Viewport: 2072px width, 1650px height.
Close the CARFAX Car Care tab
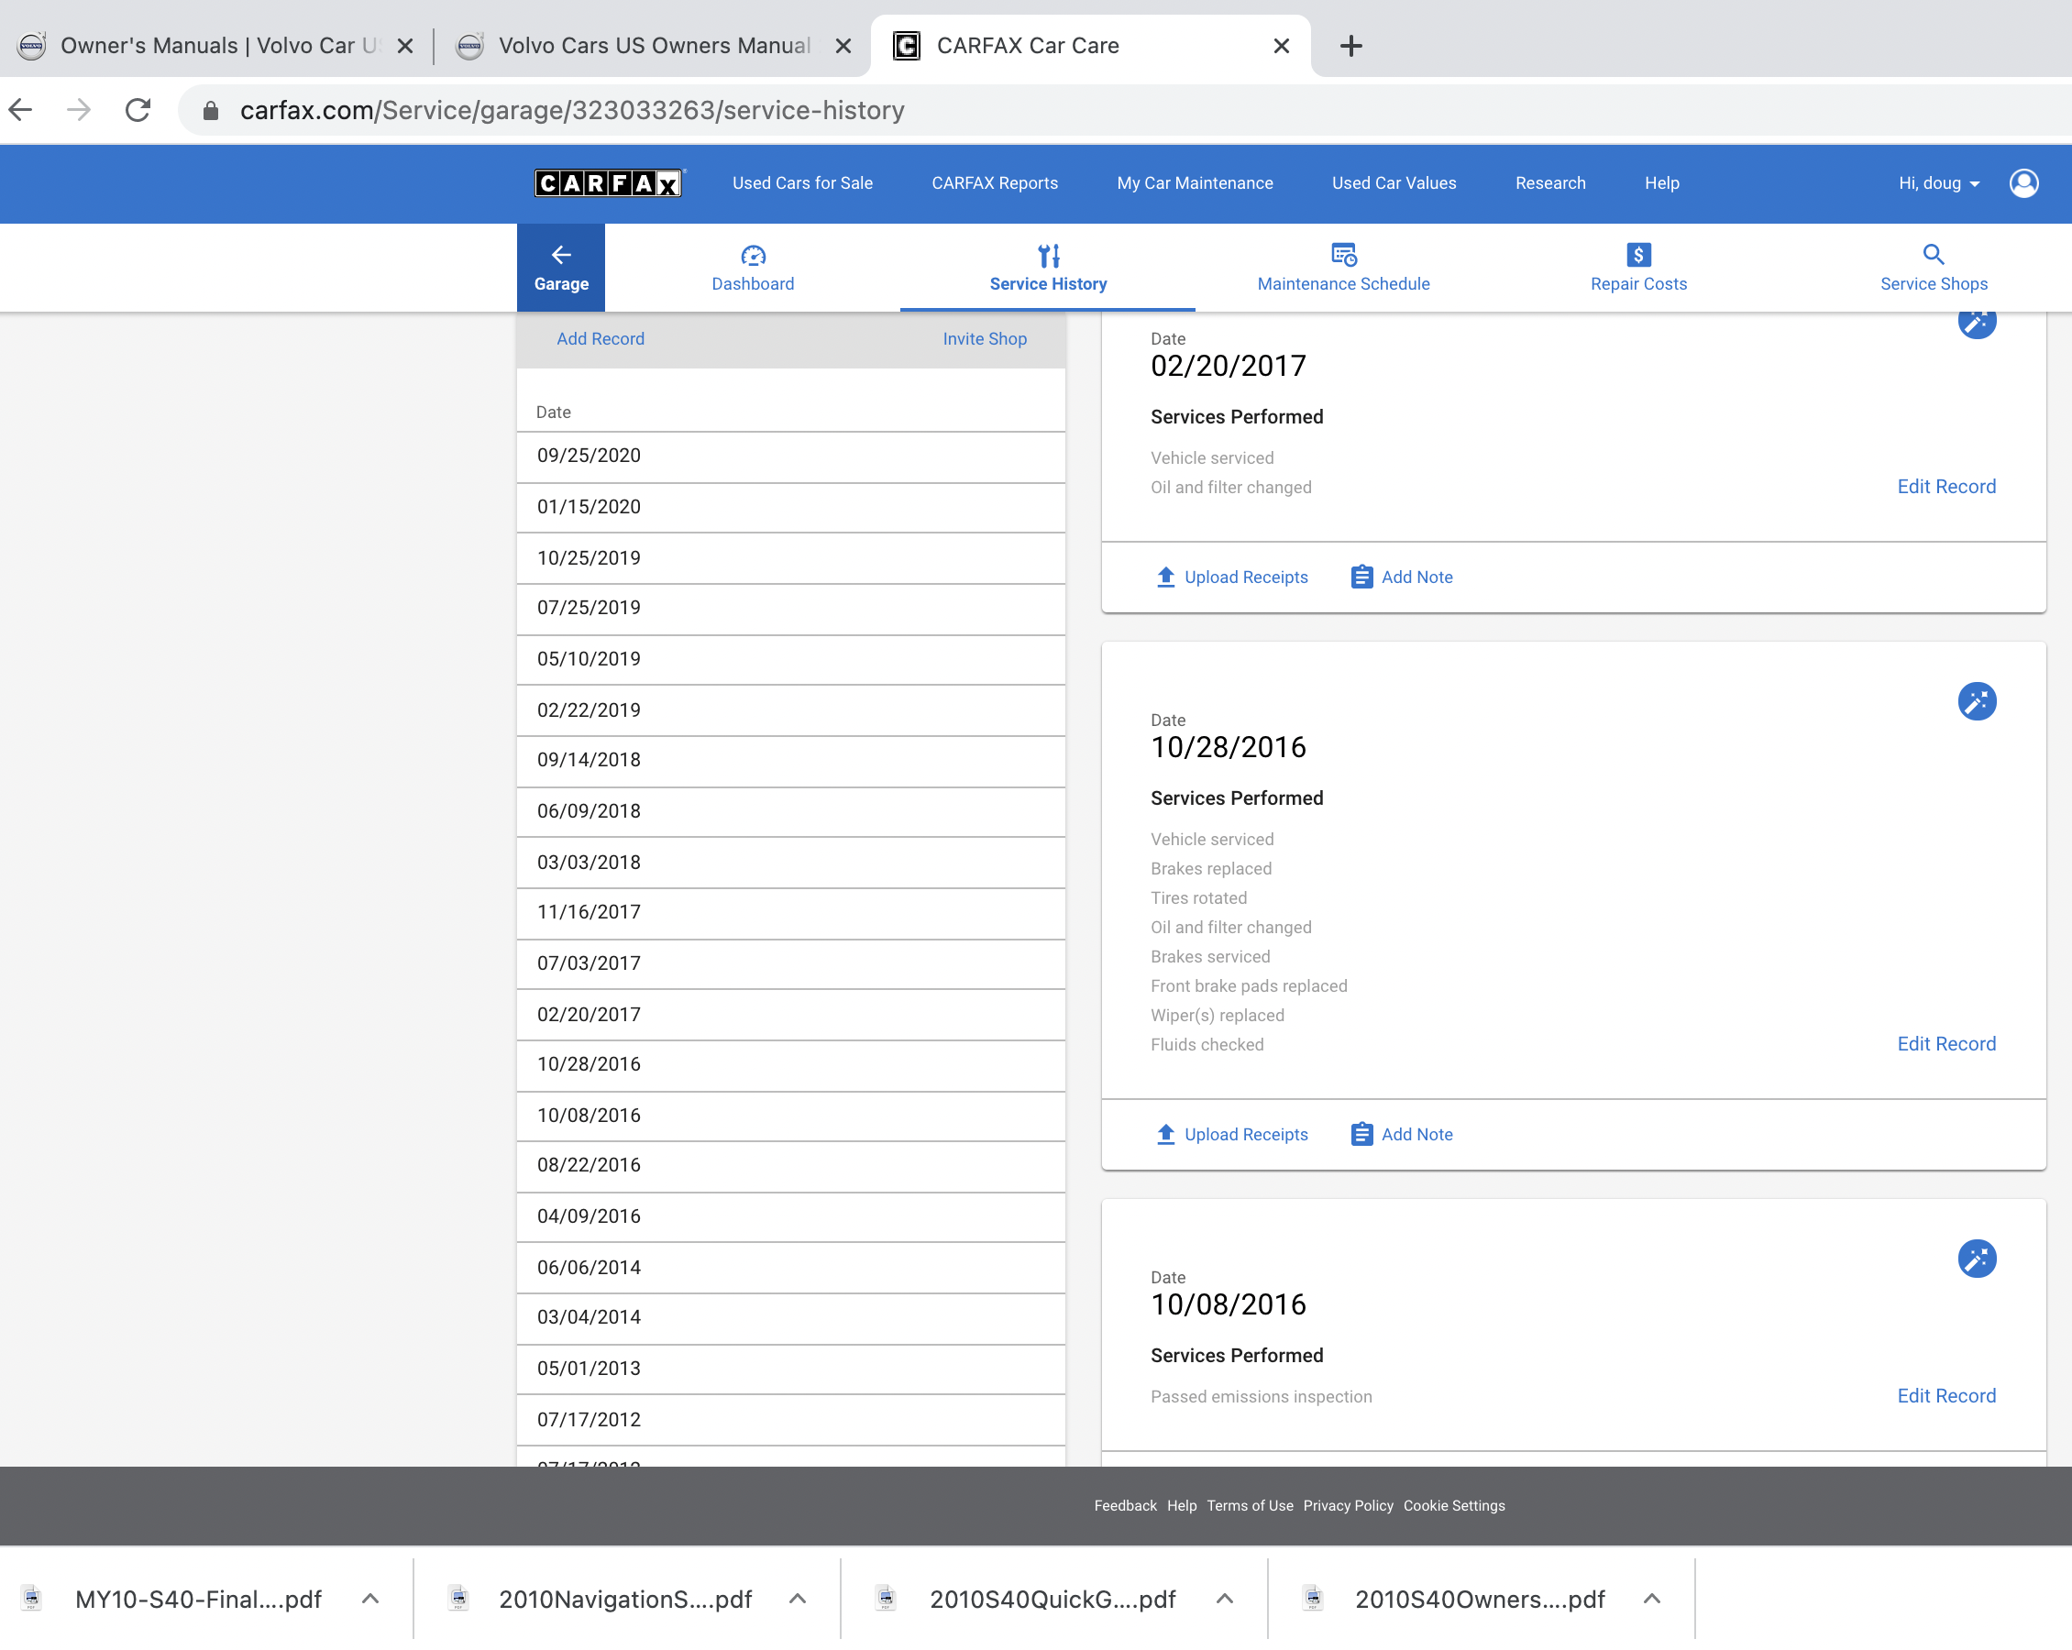click(1281, 46)
